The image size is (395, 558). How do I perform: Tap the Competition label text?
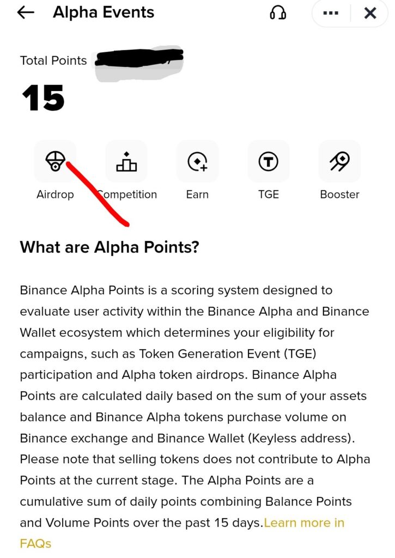(x=126, y=195)
